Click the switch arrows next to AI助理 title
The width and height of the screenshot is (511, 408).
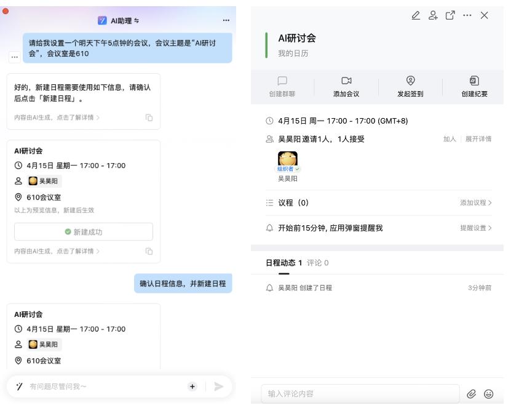pyautogui.click(x=137, y=20)
